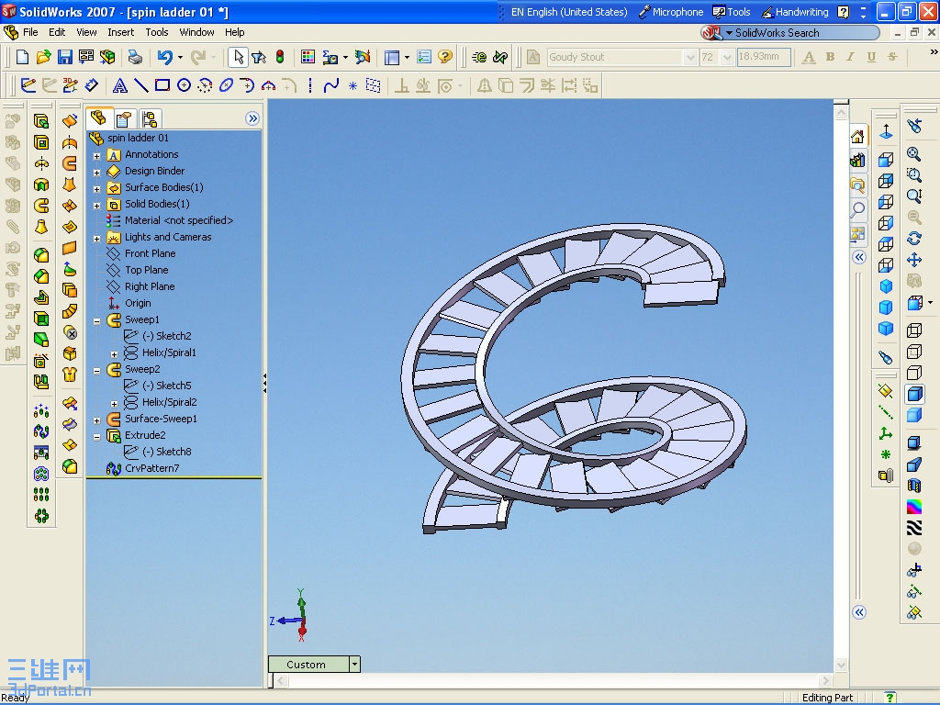Select the Line sketch tool
The image size is (940, 705).
pyautogui.click(x=141, y=85)
